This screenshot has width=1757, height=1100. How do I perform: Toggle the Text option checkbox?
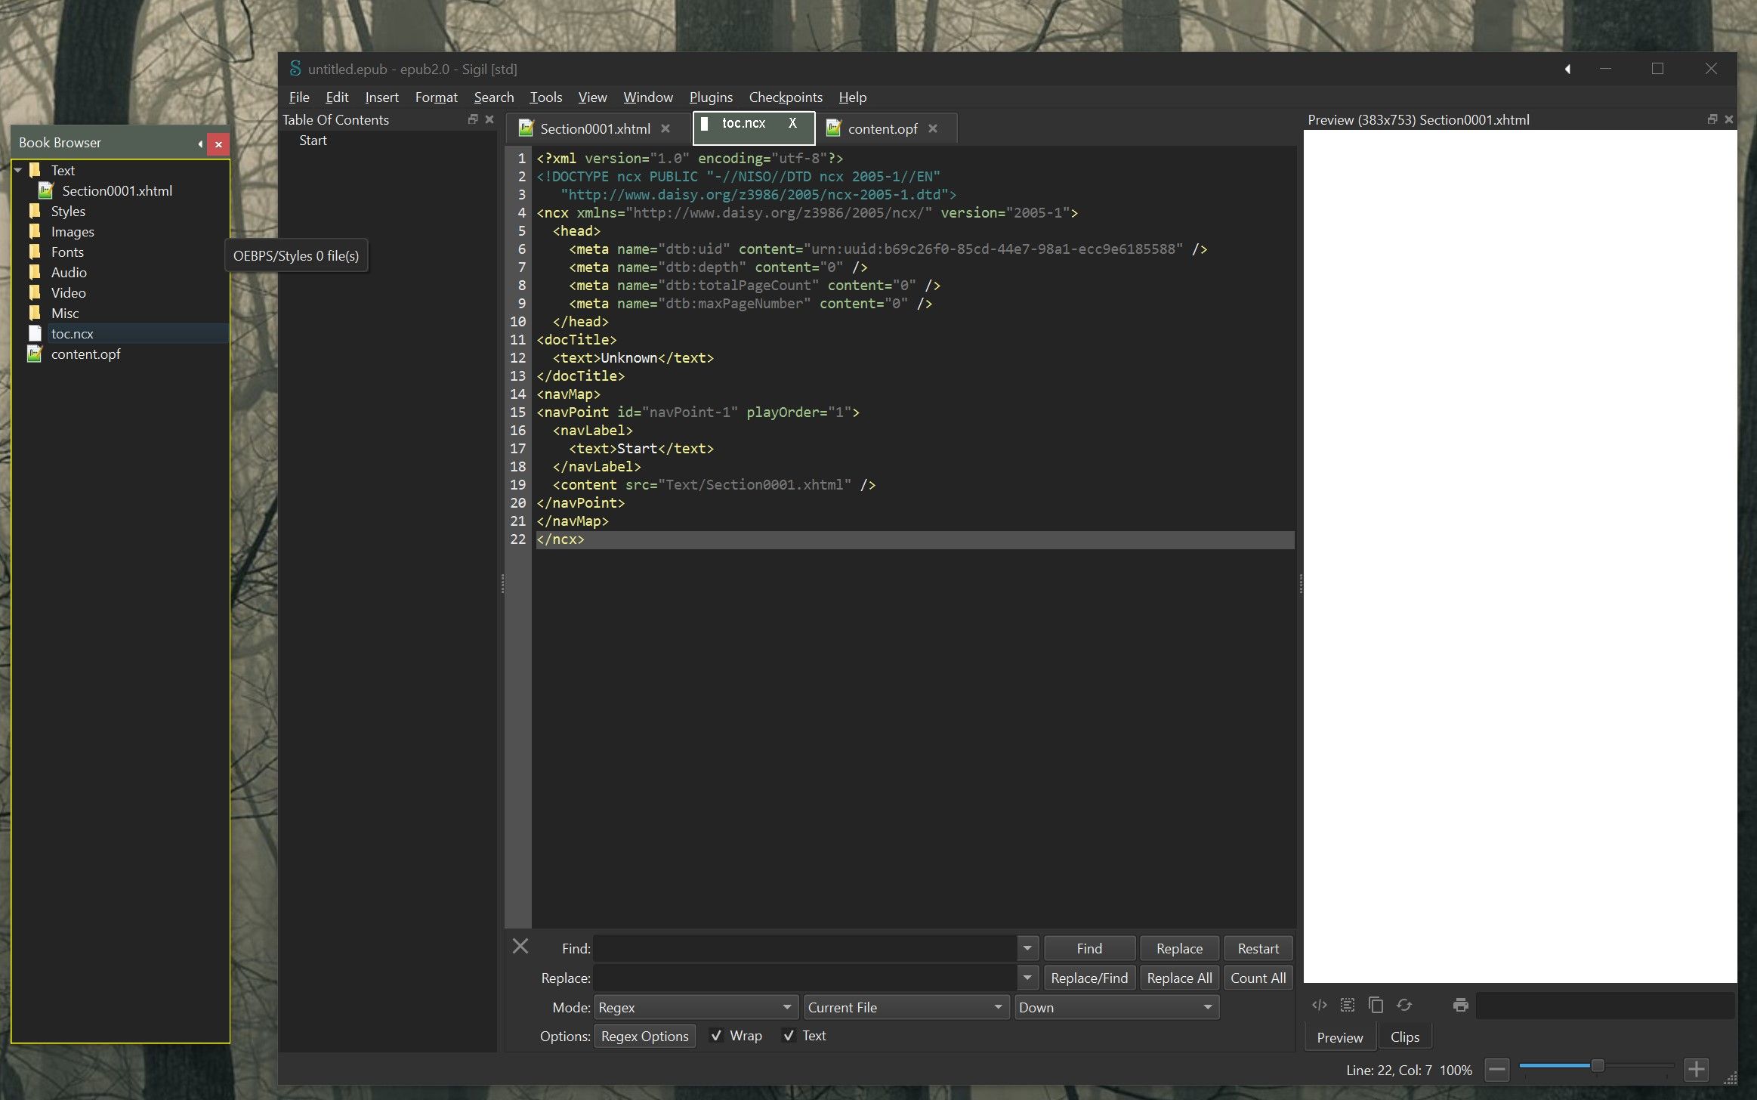tap(789, 1036)
